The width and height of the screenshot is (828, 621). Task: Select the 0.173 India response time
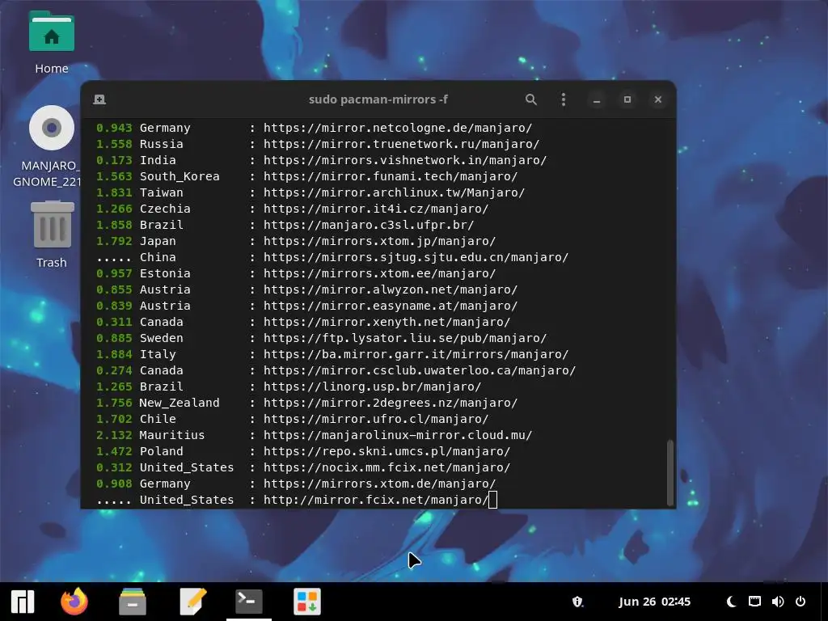[x=114, y=160]
